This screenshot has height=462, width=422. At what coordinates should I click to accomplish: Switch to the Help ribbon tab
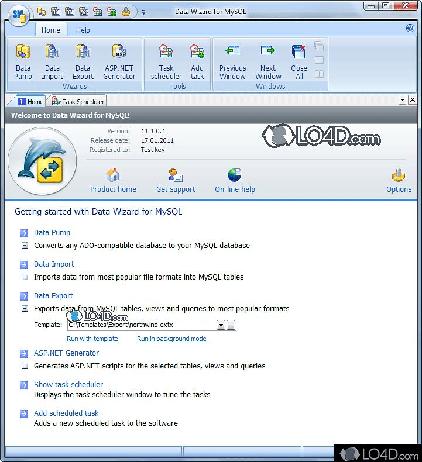tap(83, 30)
